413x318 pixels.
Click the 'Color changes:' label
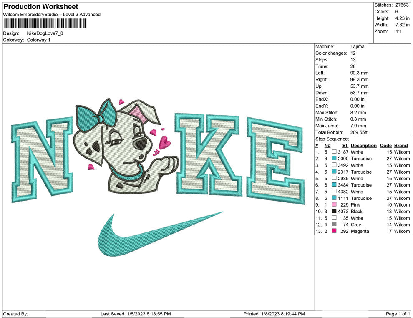(x=331, y=53)
